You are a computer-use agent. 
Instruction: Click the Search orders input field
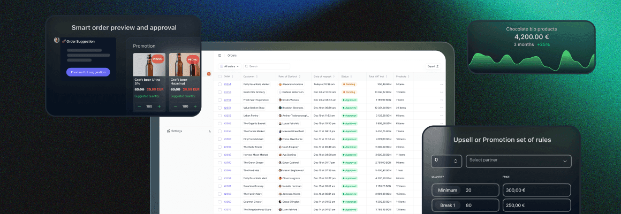[266, 66]
